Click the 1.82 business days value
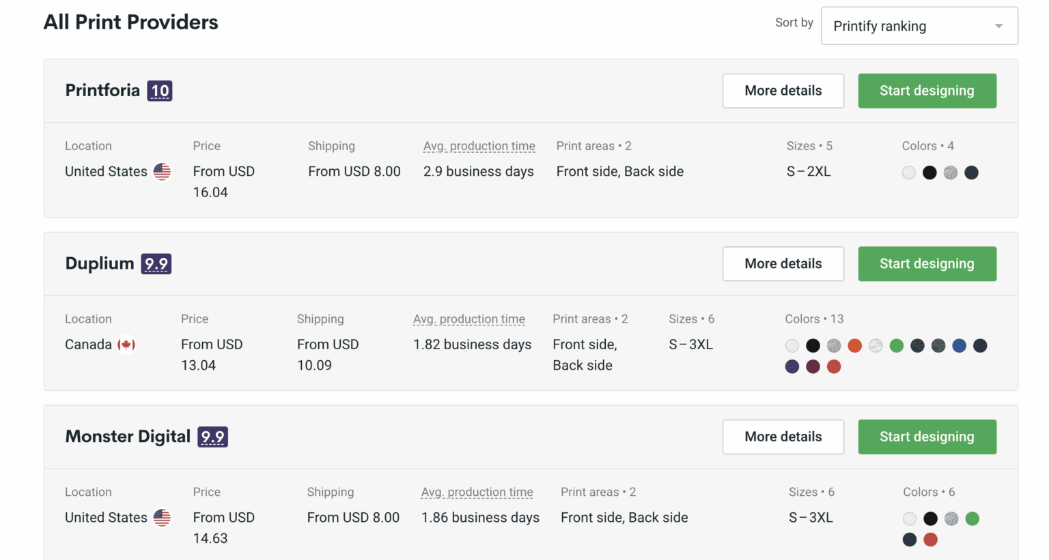The width and height of the screenshot is (1049, 560). [473, 345]
